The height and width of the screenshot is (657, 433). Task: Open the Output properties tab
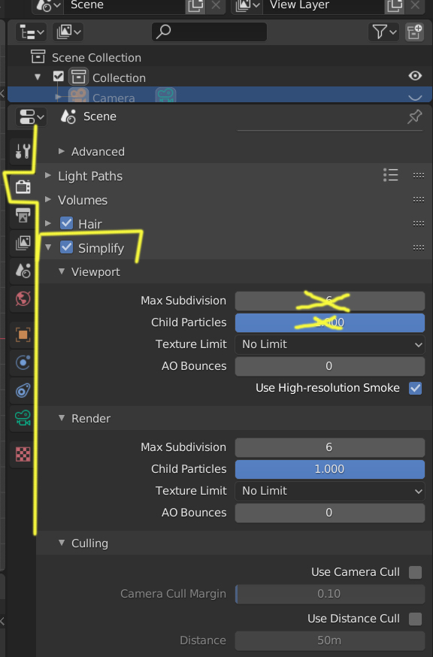[x=23, y=216]
